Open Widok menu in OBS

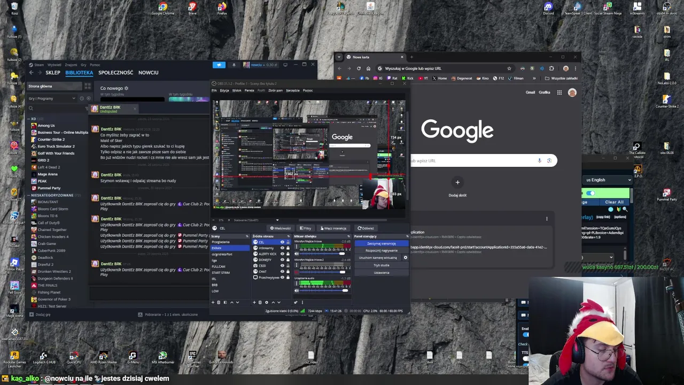click(x=237, y=90)
